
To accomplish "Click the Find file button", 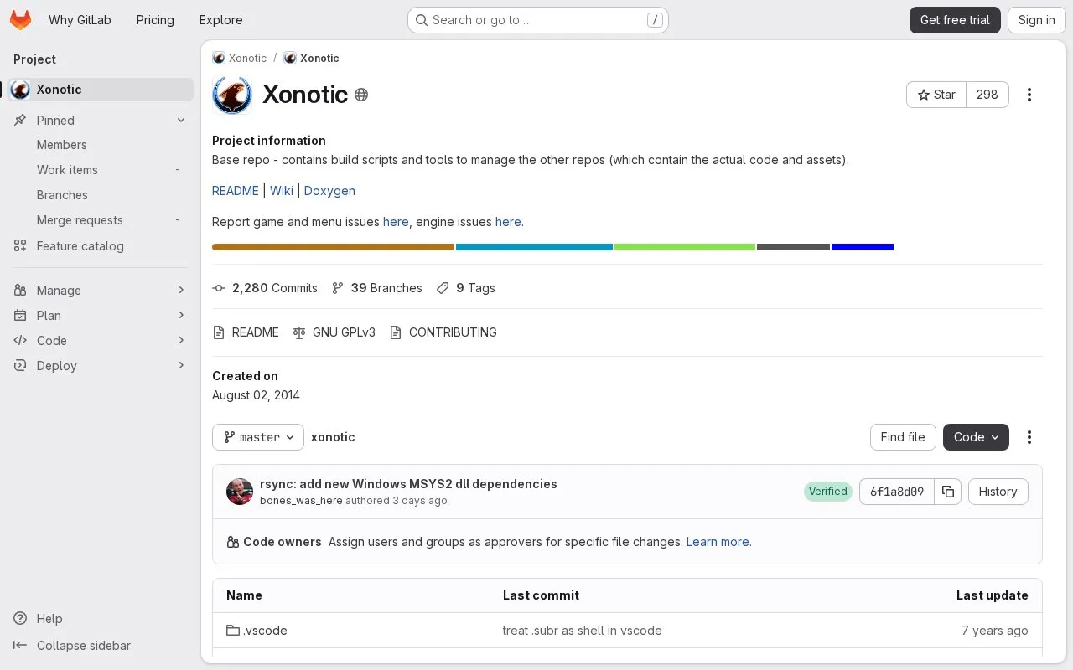I will coord(903,437).
